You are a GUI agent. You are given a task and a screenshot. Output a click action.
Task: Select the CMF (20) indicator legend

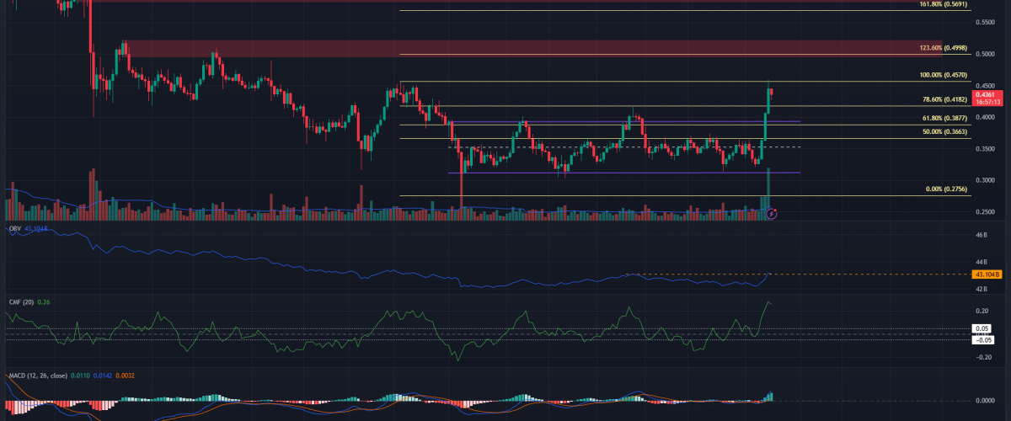[20, 302]
